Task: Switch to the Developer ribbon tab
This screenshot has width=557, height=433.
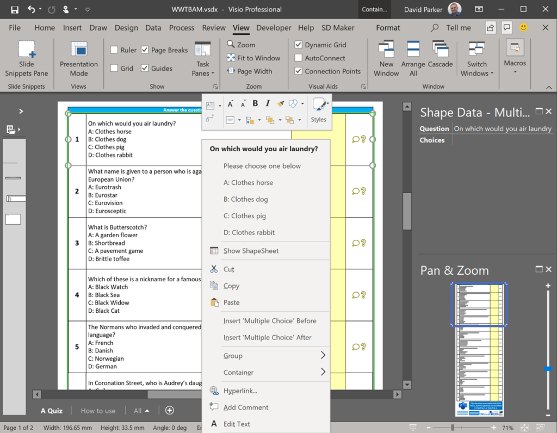Action: (274, 28)
